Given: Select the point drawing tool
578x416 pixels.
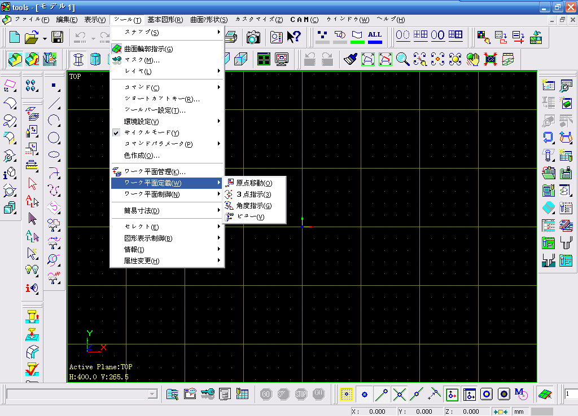Looking at the screenshot, I should click(54, 86).
